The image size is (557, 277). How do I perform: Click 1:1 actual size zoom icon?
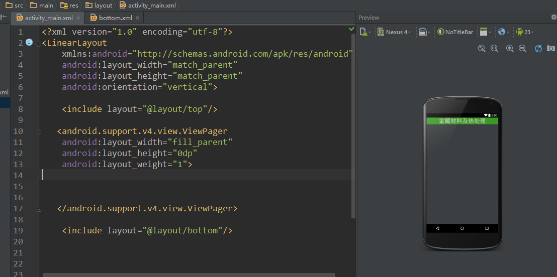[x=494, y=48]
